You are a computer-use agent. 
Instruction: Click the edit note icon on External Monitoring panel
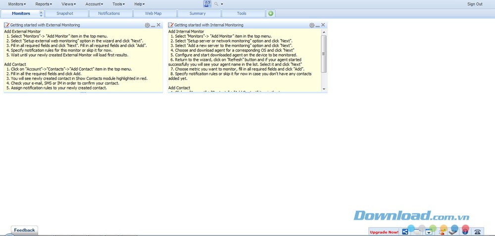pos(7,25)
